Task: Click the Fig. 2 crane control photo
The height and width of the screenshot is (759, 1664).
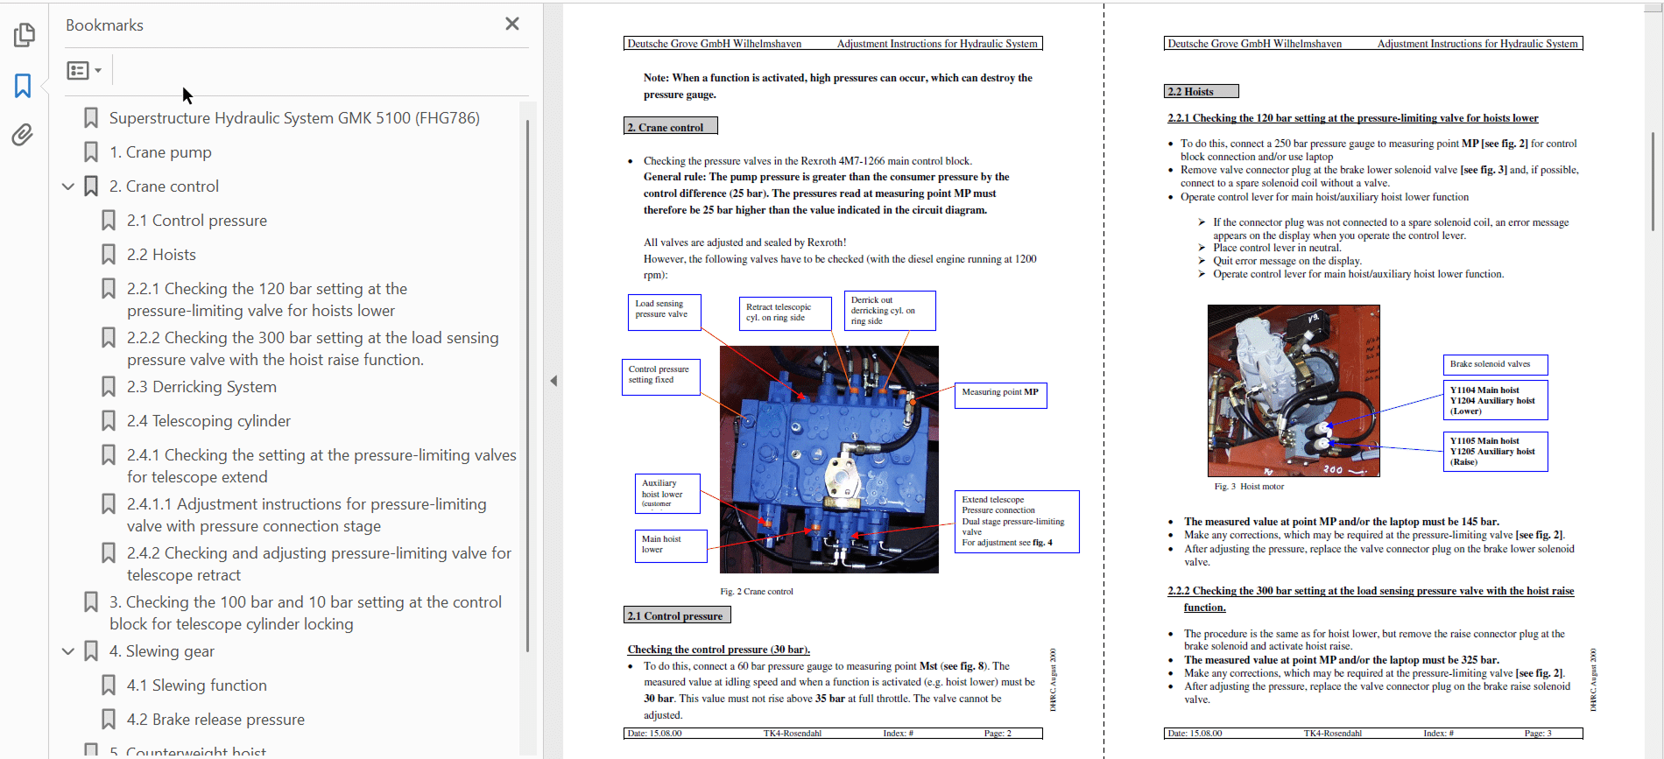Action: coord(828,460)
